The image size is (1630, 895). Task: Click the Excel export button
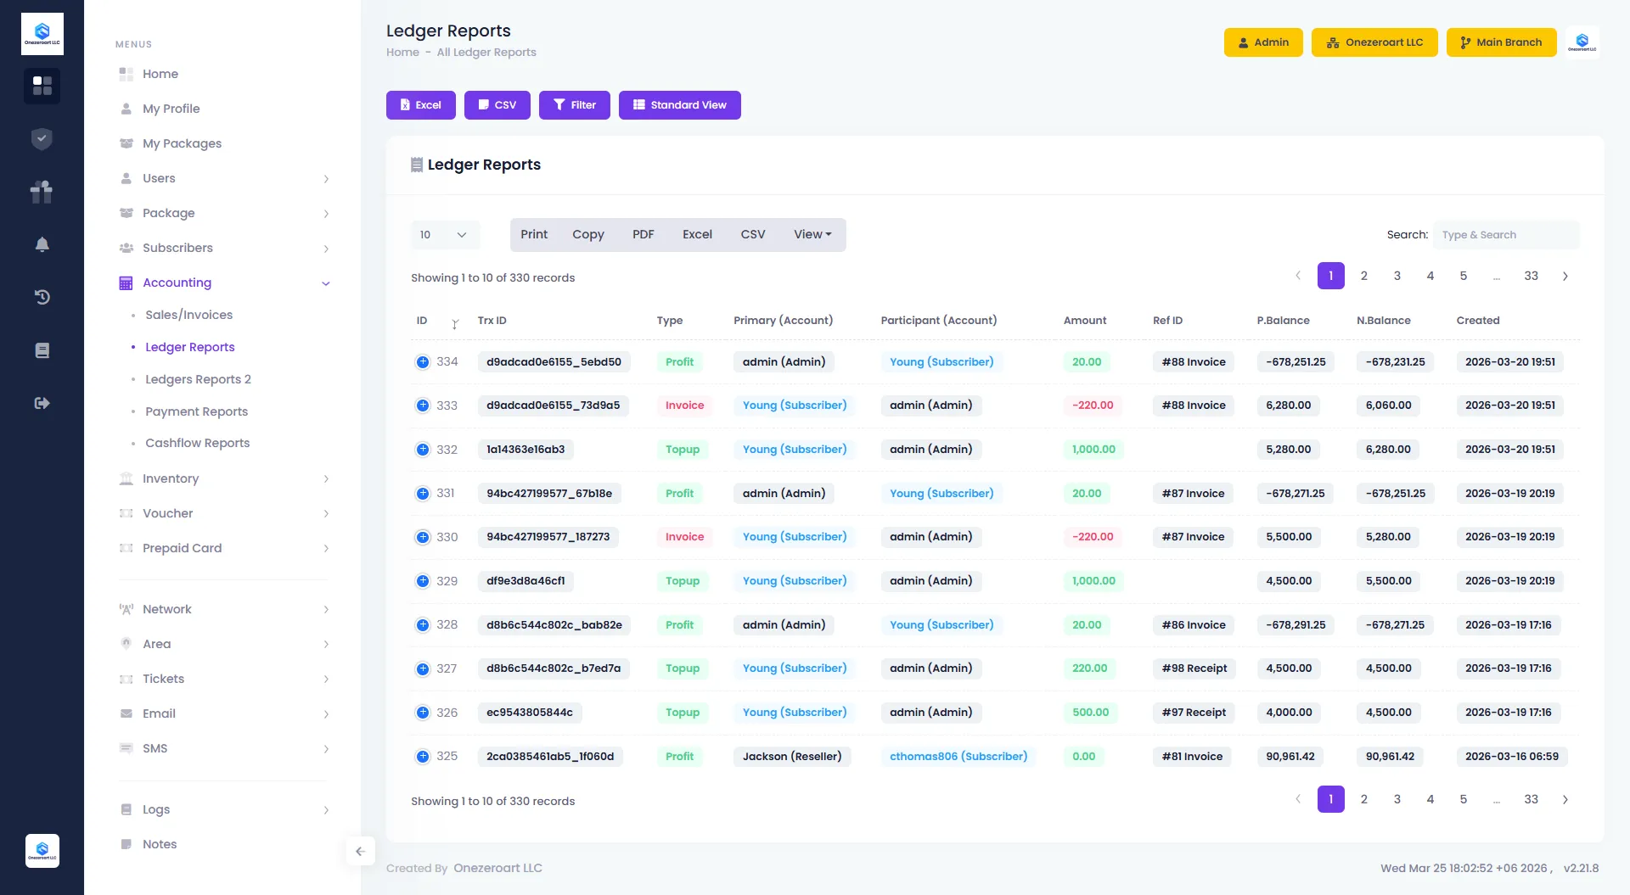(420, 104)
